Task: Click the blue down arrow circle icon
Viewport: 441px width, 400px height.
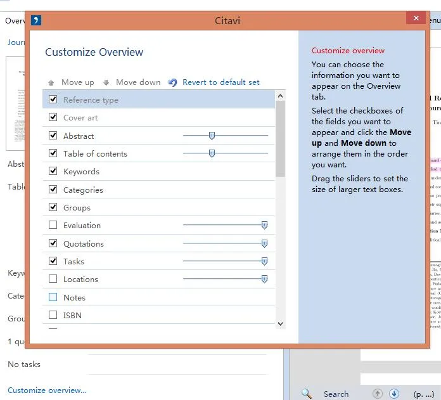Action: [394, 394]
